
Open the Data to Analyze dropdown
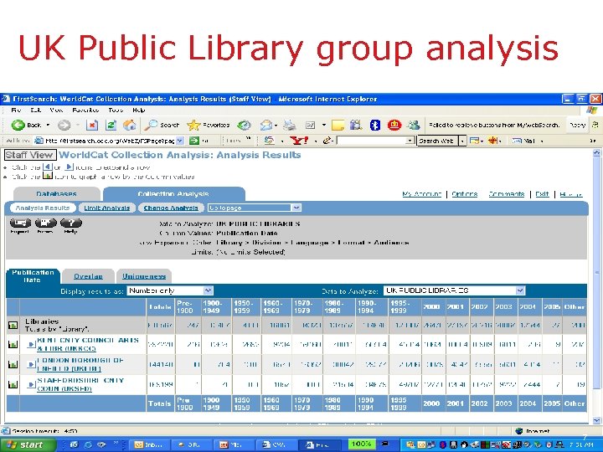tap(454, 290)
